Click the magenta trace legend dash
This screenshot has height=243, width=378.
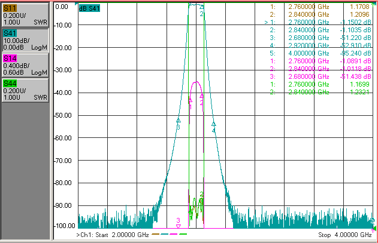[x=174, y=234]
